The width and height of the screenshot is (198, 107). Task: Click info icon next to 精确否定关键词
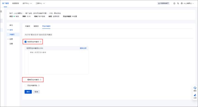(40, 80)
